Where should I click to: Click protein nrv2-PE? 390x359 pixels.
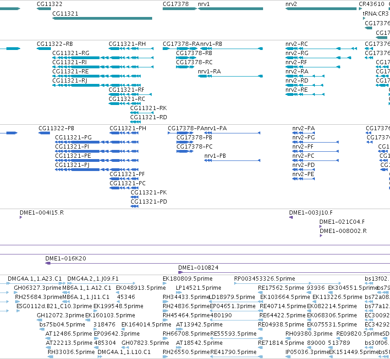304,179
